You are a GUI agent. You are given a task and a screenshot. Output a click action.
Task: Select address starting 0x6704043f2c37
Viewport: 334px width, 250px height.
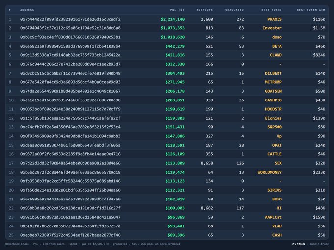point(70,28)
